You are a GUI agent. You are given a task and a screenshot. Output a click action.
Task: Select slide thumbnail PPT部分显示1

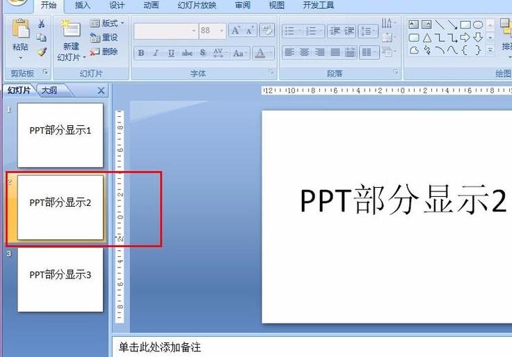pos(60,135)
